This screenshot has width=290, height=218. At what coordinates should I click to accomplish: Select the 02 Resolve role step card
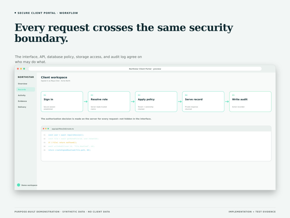pyautogui.click(x=109, y=101)
